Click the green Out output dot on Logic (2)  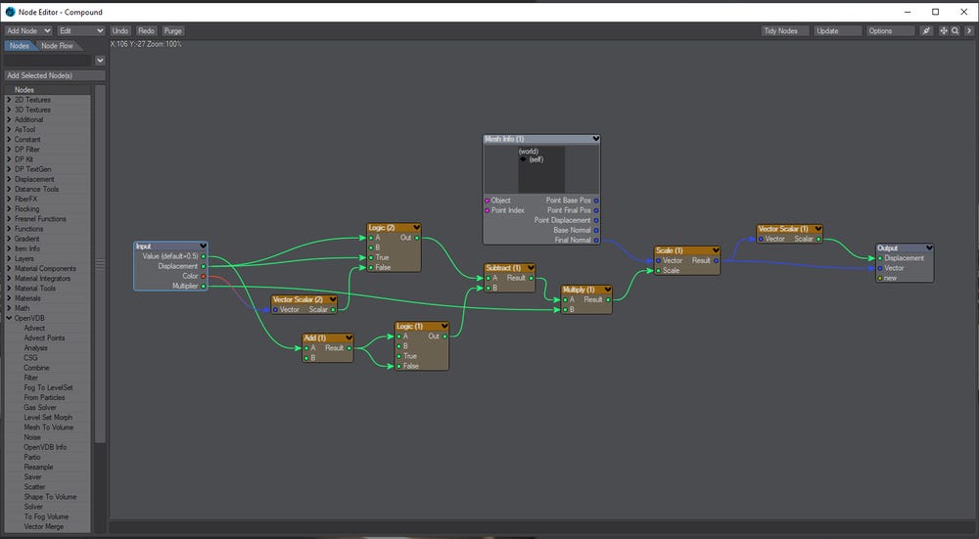417,238
